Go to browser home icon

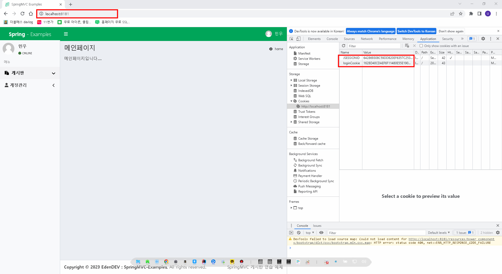31,14
